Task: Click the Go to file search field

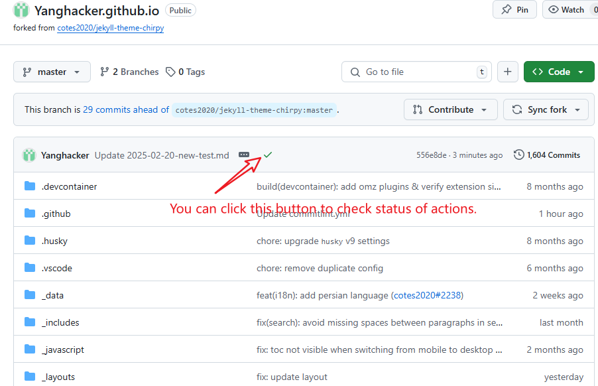Action: pyautogui.click(x=416, y=72)
